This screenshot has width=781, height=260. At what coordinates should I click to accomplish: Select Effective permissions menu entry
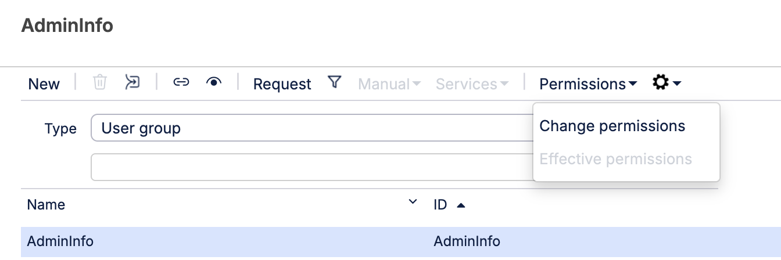coord(615,159)
